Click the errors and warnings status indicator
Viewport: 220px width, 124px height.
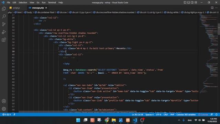(7, 115)
